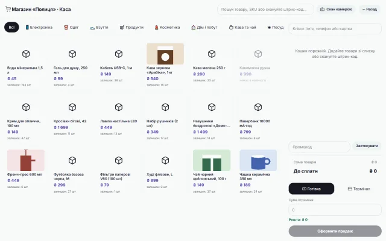Screen dimensions: 386x241
Task: Select Чай чорний цейлонський product image
Action: point(212,160)
